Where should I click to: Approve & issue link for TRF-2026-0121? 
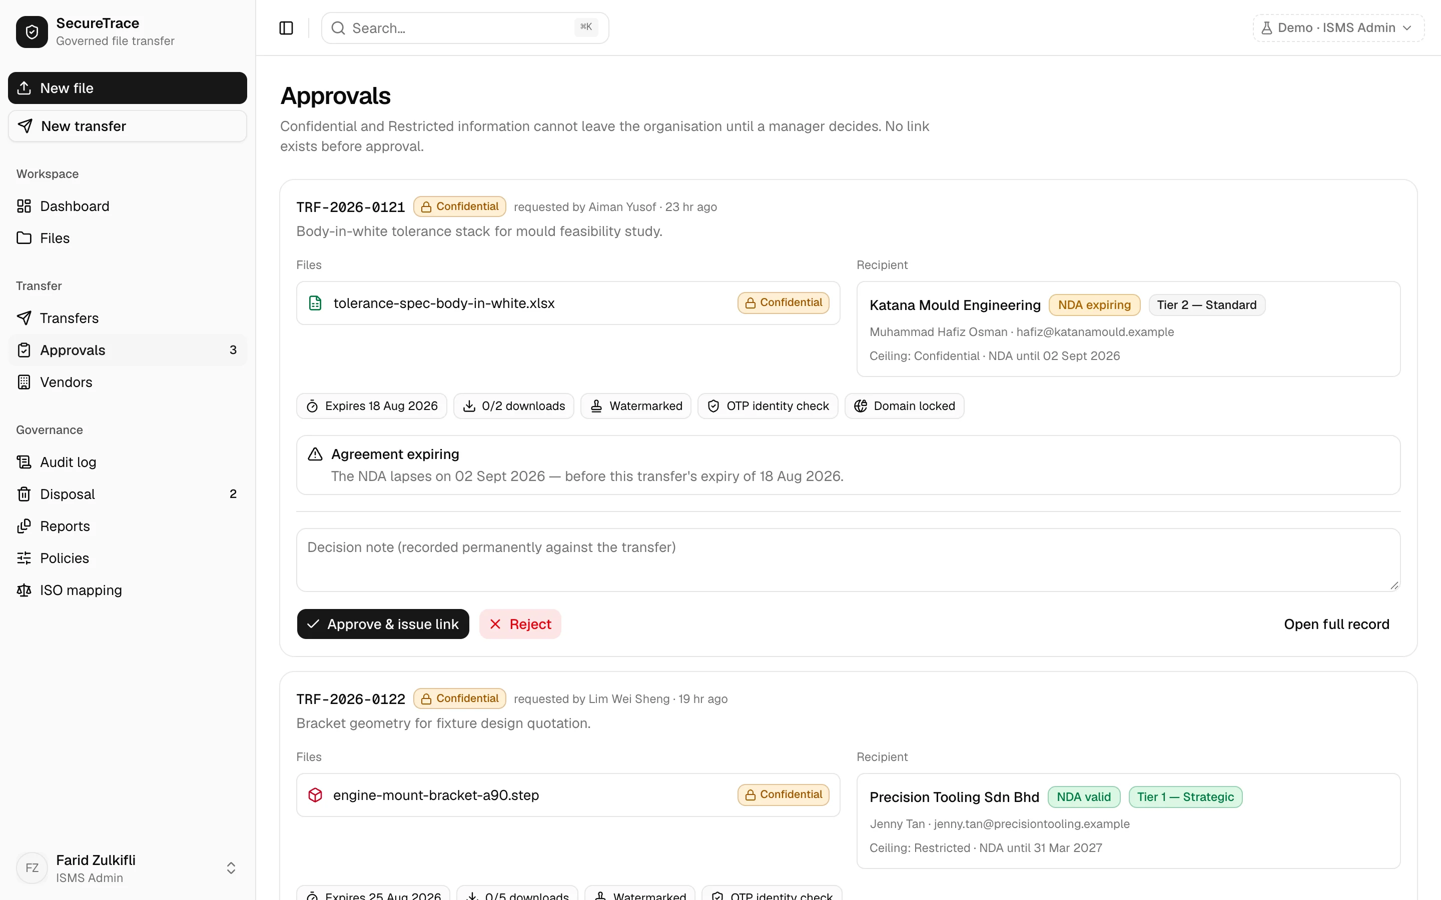383,624
